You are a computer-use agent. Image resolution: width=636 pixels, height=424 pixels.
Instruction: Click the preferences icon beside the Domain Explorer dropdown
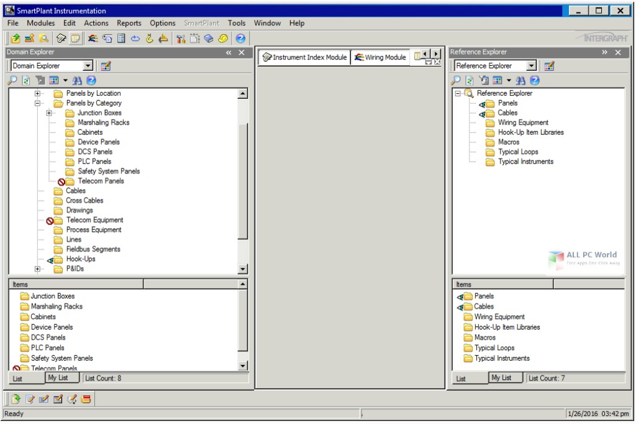[106, 65]
